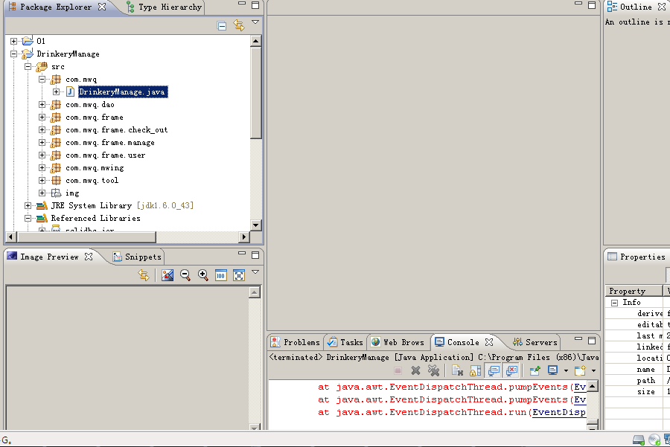Fit image to window in Image Preview
The image size is (670, 447).
point(239,275)
